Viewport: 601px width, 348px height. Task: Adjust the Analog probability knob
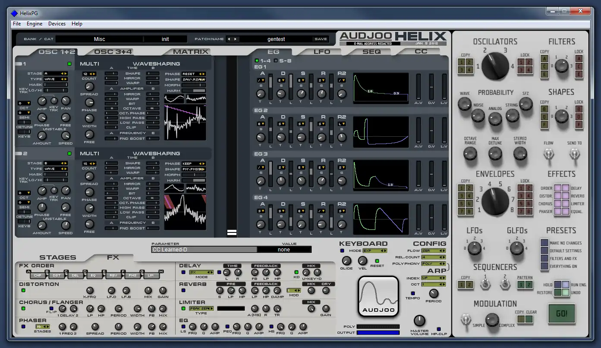(x=495, y=119)
